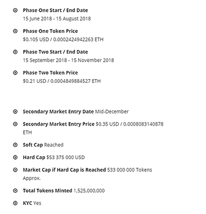Click bullet icon beside Market Cap if Hard Cap is Reached
This screenshot has width=206, height=214.
[15, 170]
